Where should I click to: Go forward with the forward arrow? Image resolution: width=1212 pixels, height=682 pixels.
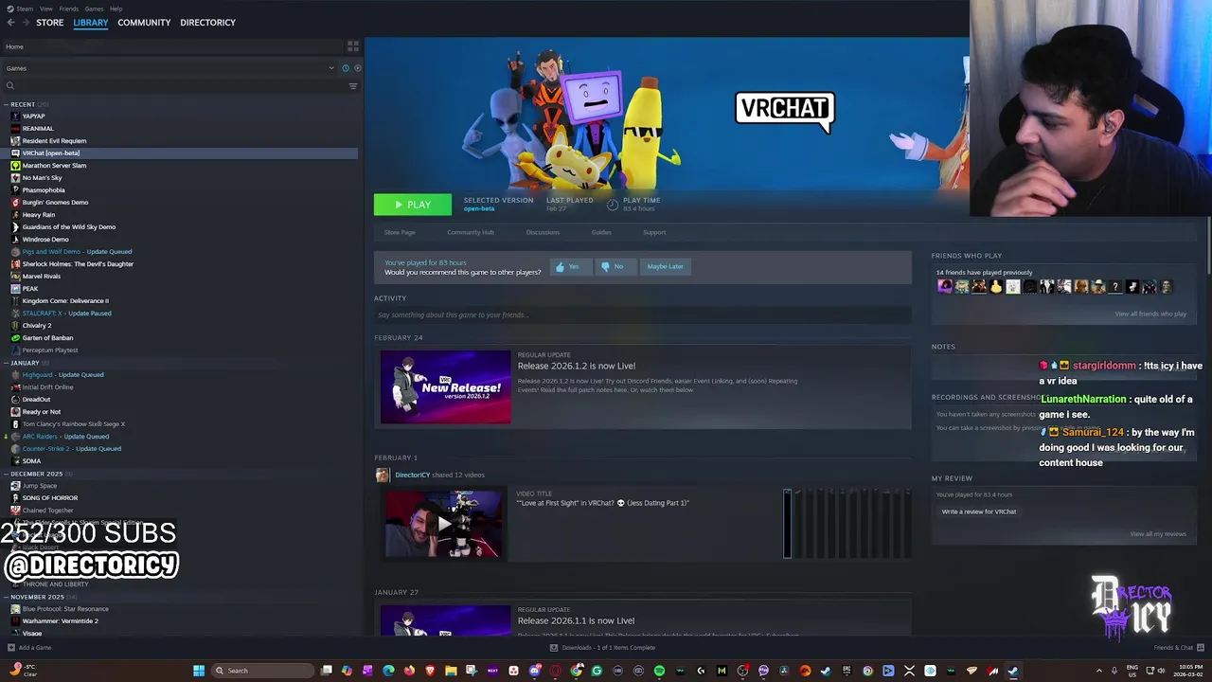25,22
